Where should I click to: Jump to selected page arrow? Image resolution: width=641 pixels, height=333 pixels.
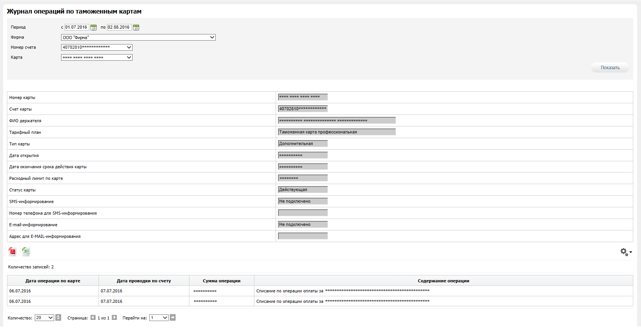click(173, 318)
